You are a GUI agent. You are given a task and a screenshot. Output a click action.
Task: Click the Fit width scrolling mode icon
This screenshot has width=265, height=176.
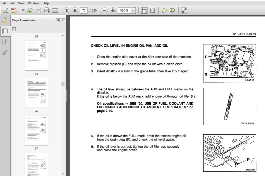click(144, 10)
